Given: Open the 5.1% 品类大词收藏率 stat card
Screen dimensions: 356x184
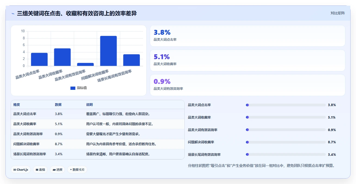Looking at the screenshot, I should pyautogui.click(x=247, y=60).
